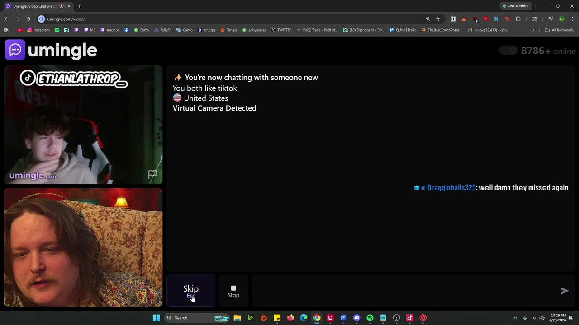Open OBS Studio from the taskbar

point(396,318)
